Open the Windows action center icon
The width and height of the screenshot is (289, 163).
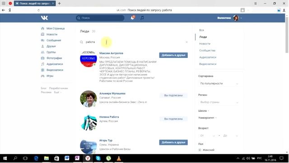click(281, 158)
